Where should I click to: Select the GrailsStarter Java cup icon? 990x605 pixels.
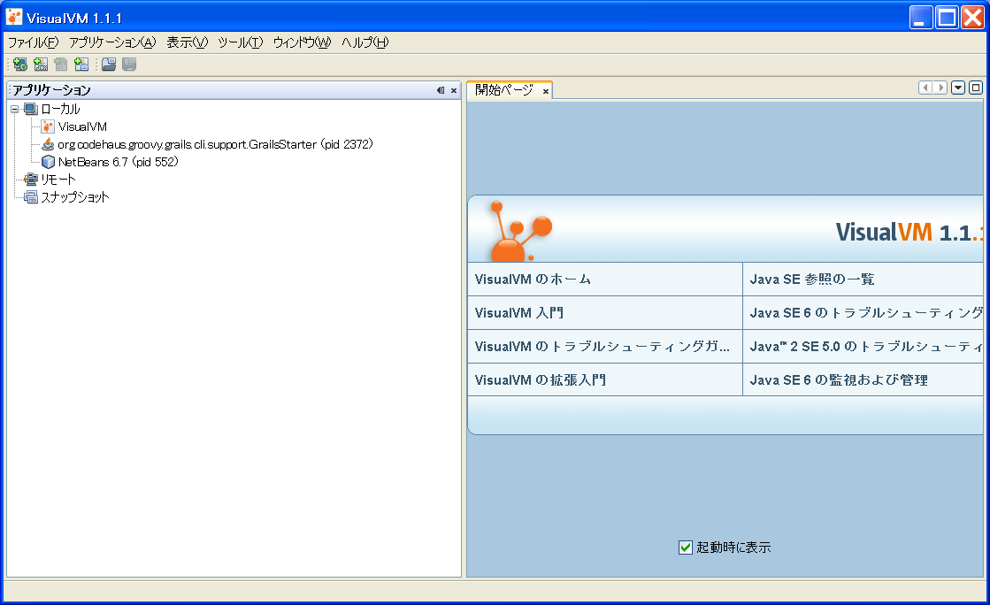(x=48, y=145)
